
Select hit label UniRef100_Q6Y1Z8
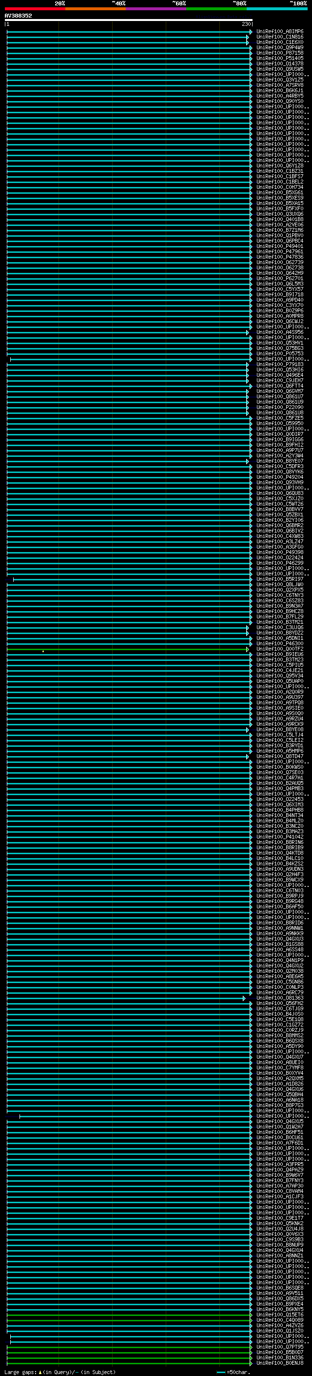(280, 165)
